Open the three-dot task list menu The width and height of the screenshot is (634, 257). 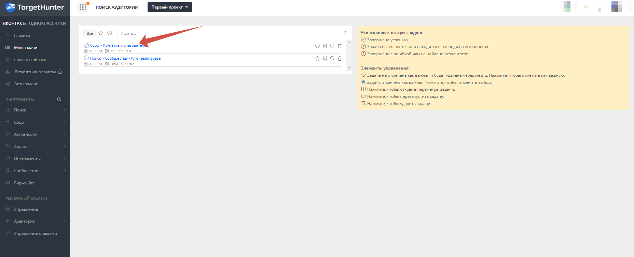click(x=346, y=33)
